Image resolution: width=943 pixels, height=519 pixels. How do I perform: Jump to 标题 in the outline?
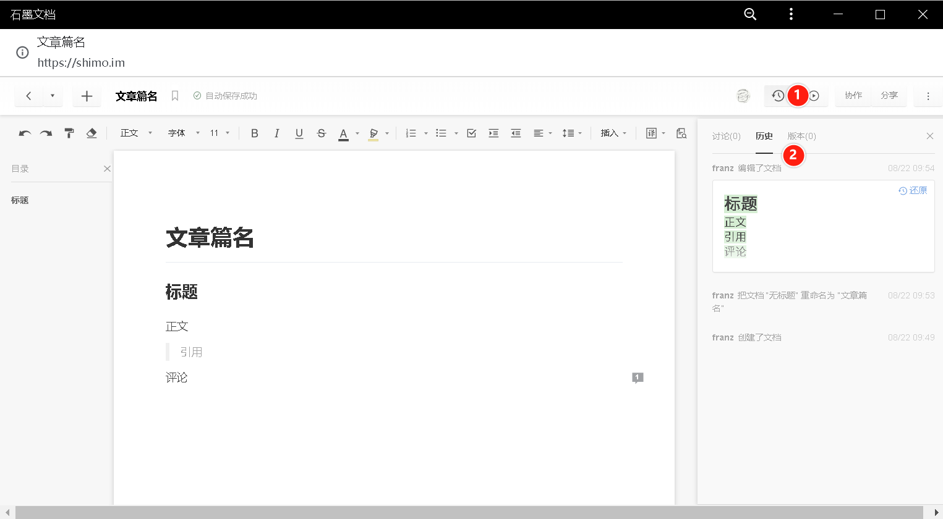click(20, 200)
